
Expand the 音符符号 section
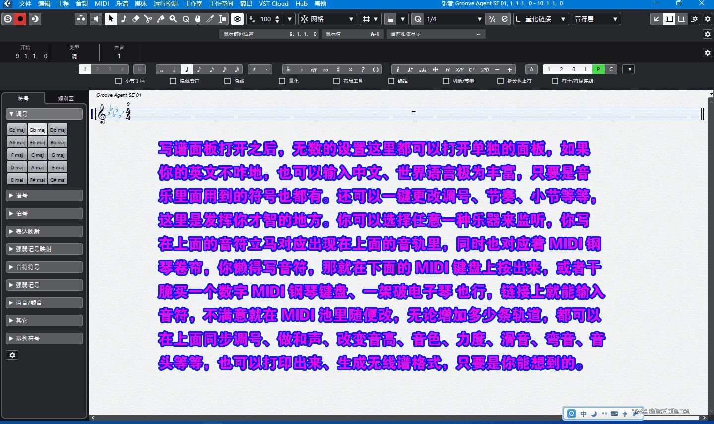click(45, 267)
